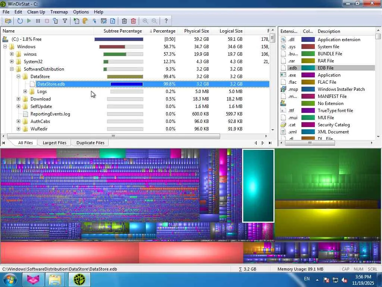Click ReportingEvents.log file icon

click(x=25, y=114)
